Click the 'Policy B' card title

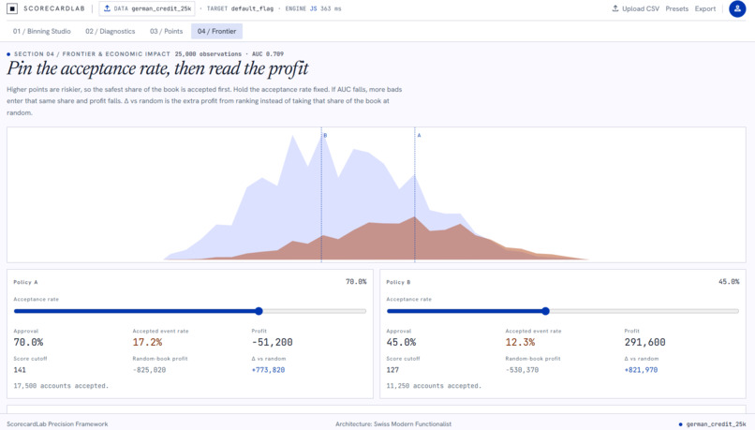click(x=398, y=282)
